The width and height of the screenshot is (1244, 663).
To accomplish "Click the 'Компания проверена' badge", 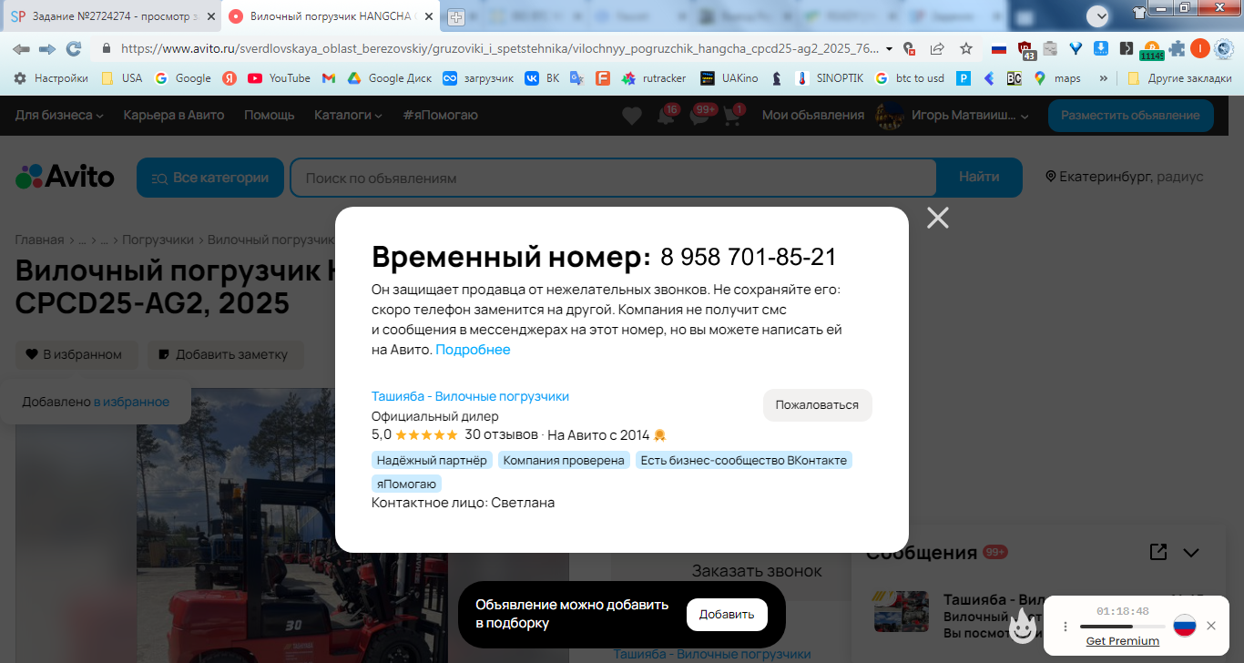I will [564, 460].
